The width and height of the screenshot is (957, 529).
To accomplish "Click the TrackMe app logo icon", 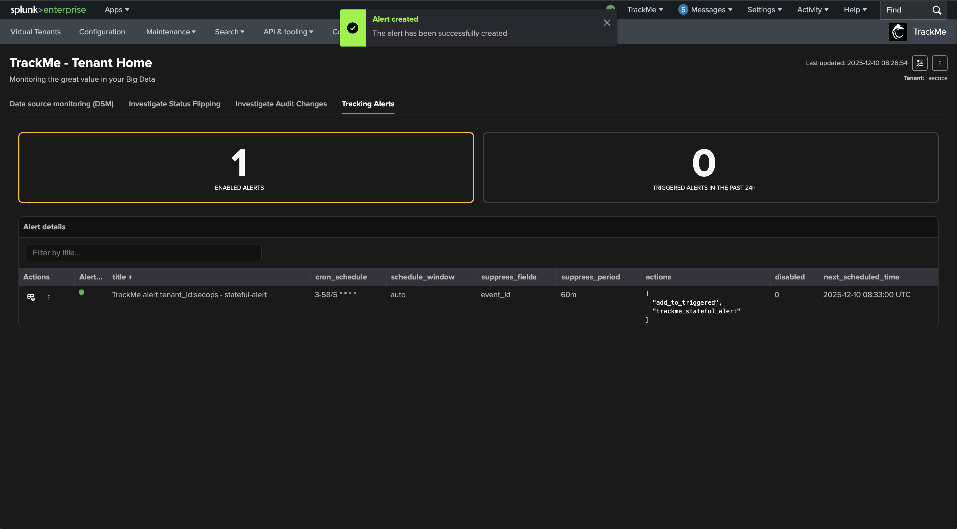I will coord(898,32).
